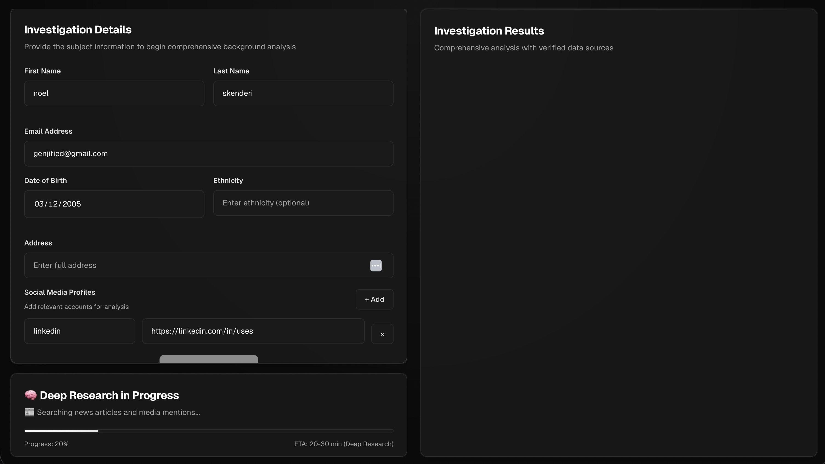The width and height of the screenshot is (825, 464).
Task: Click the gray button below social profiles
Action: click(209, 359)
